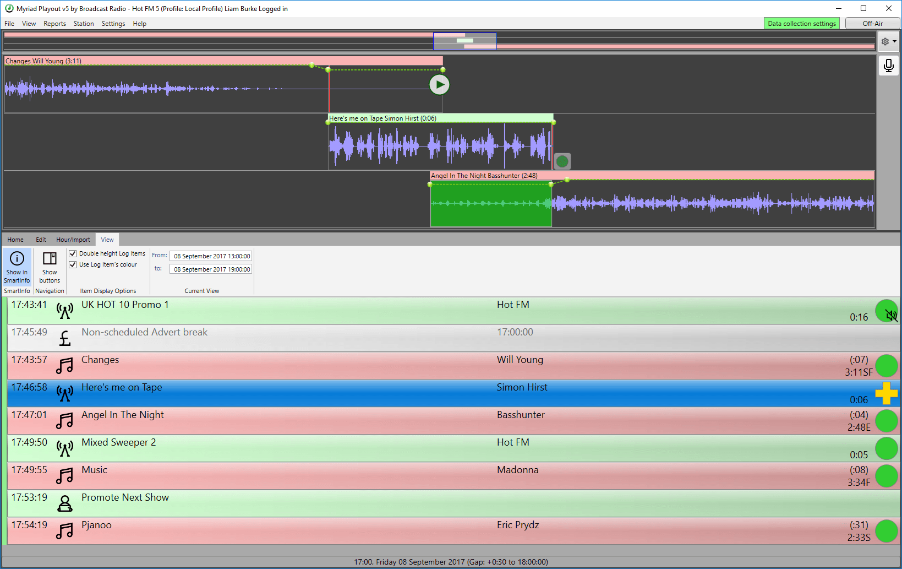The height and width of the screenshot is (569, 902).
Task: Uncheck Use Log Item's colour
Action: point(73,264)
